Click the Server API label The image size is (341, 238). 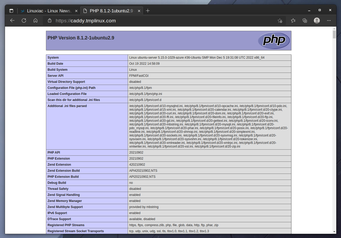tap(55, 76)
